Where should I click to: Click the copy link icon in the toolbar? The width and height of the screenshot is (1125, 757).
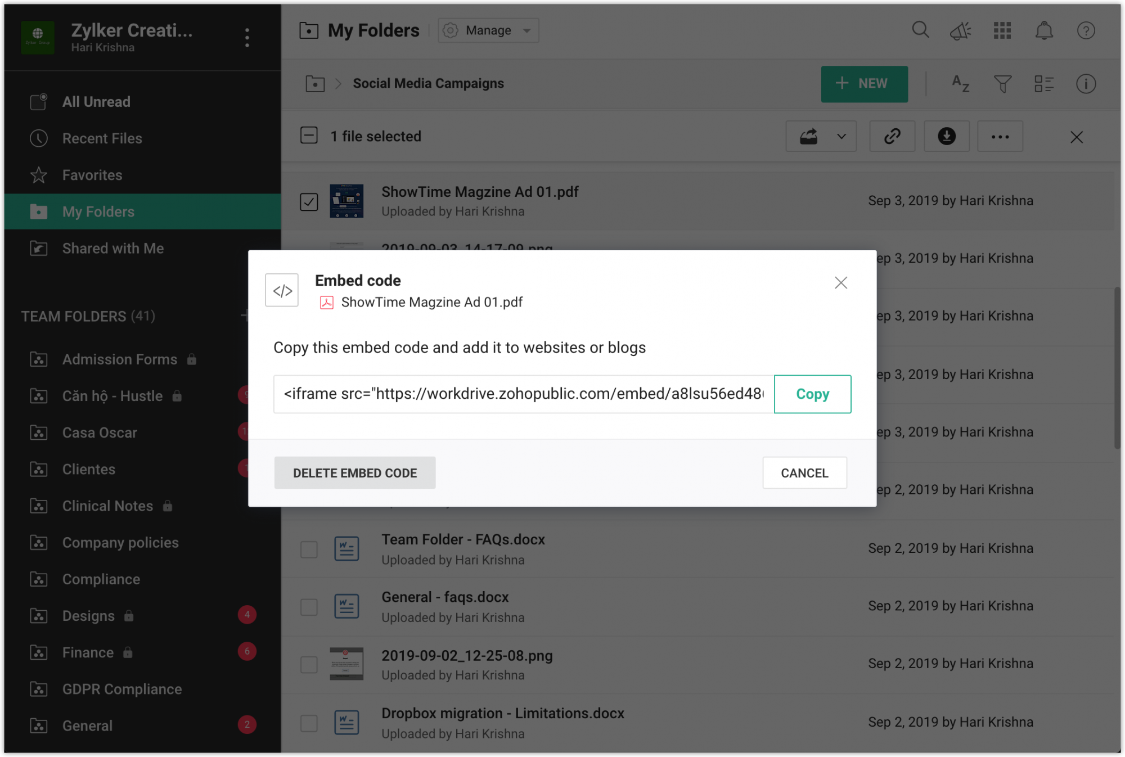click(x=892, y=136)
